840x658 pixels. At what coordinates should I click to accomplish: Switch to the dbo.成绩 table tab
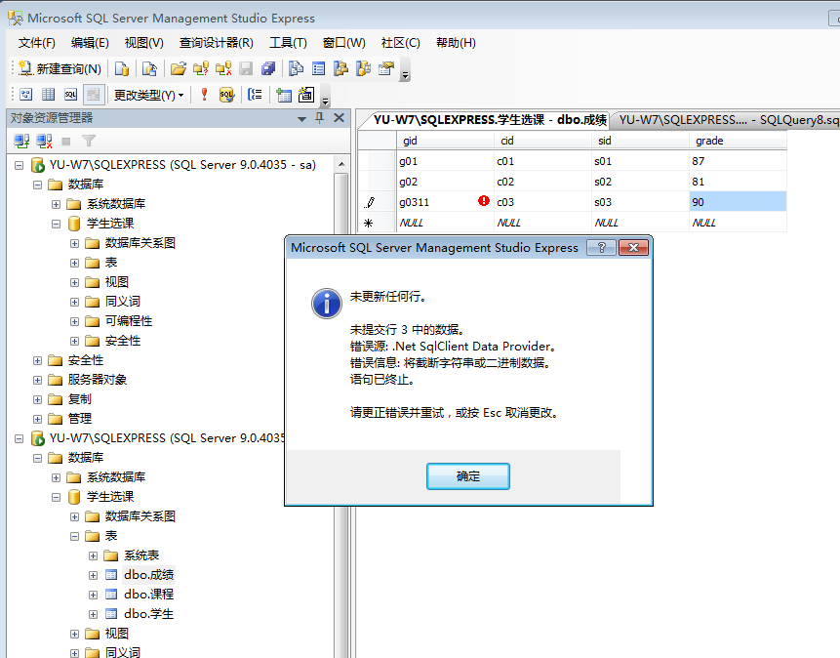tap(490, 119)
